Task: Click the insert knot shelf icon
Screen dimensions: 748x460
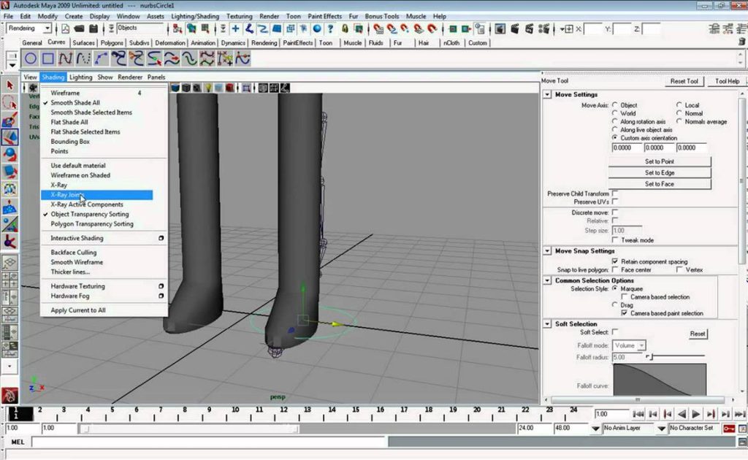Action: click(x=154, y=58)
